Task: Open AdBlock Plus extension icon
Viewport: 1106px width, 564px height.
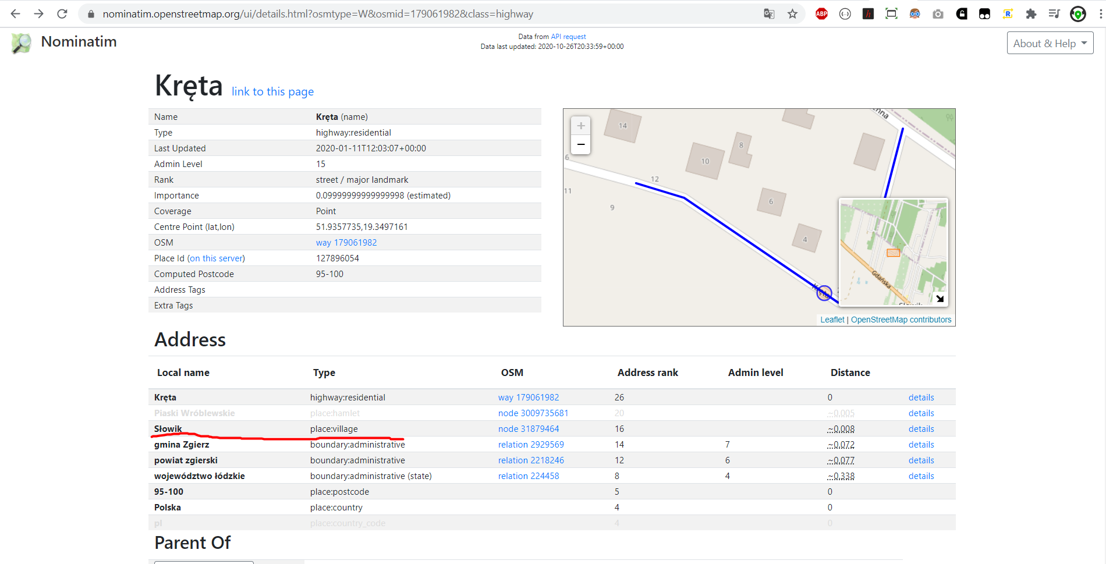Action: [821, 14]
